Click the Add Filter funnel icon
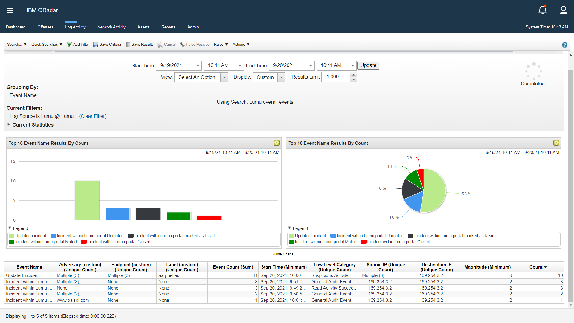 tap(69, 45)
